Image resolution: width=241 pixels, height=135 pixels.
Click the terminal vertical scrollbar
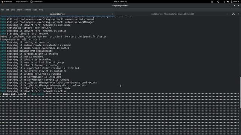click(x=240, y=92)
